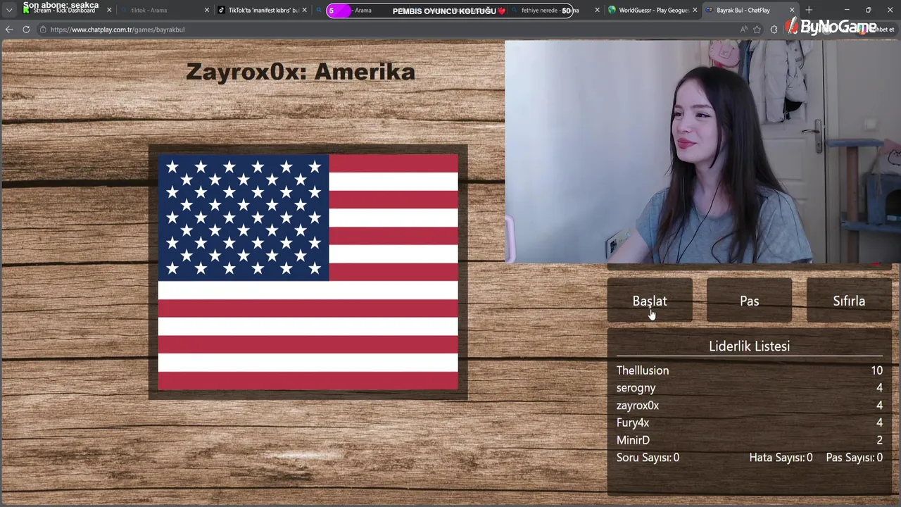Go back with the browser back arrow
The width and height of the screenshot is (901, 507).
9,30
